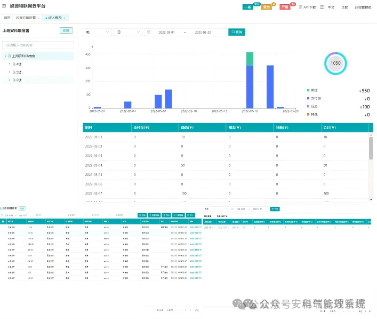
Task: Click the scrollbar down arrow of income table
Action: click(371, 199)
